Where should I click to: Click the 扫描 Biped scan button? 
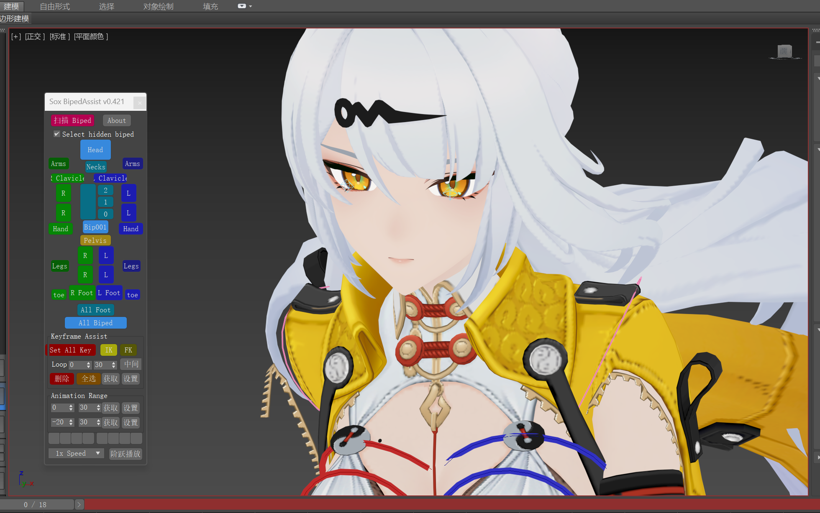tap(72, 120)
